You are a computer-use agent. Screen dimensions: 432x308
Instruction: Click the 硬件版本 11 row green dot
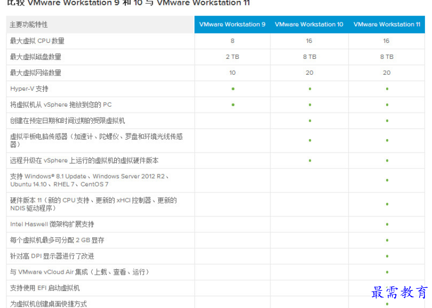[387, 204]
